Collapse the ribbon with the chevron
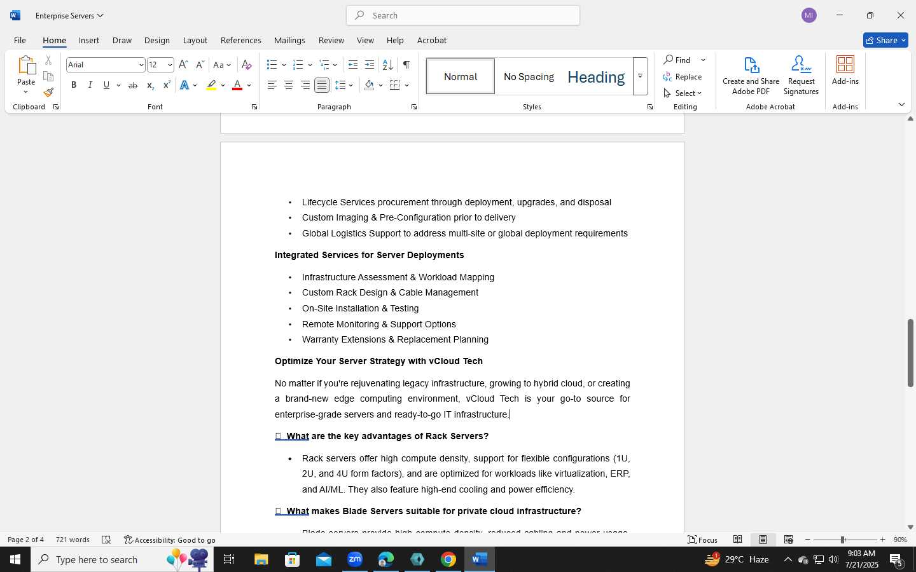 [x=901, y=104]
